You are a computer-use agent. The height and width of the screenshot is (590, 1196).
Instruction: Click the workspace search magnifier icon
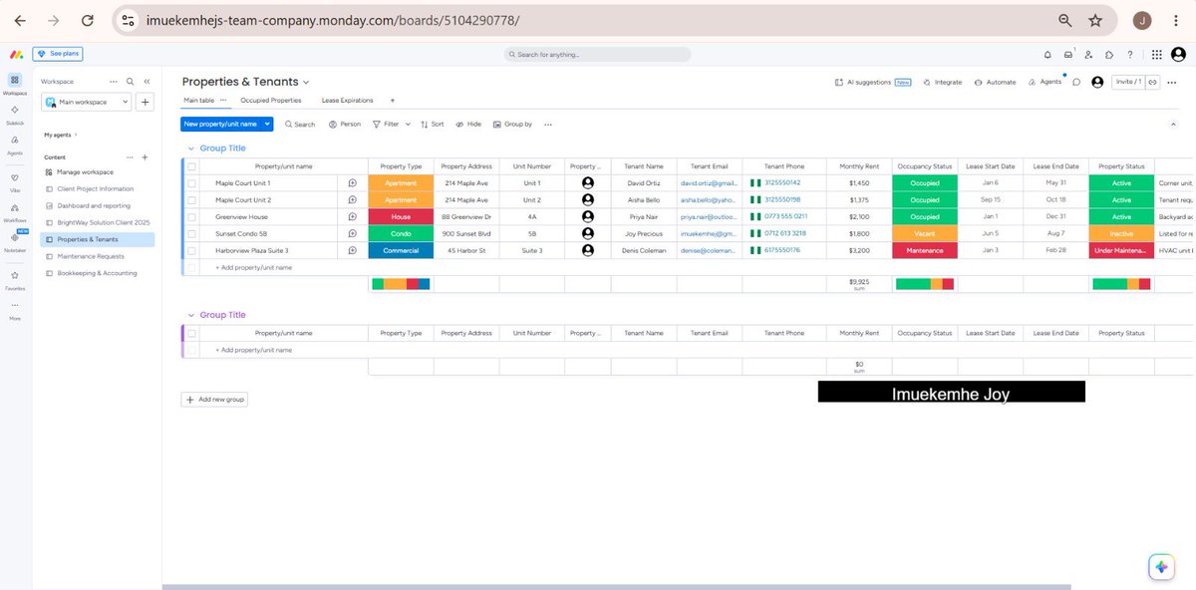(x=130, y=82)
